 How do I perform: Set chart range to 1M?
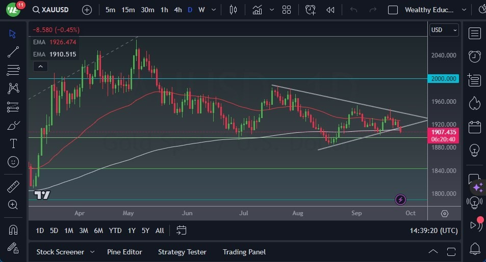click(68, 230)
